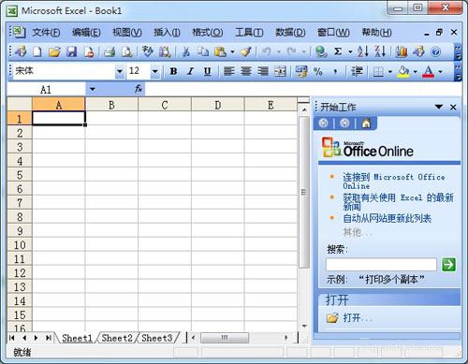Apply the yellow Fill Color bucket

pyautogui.click(x=403, y=72)
